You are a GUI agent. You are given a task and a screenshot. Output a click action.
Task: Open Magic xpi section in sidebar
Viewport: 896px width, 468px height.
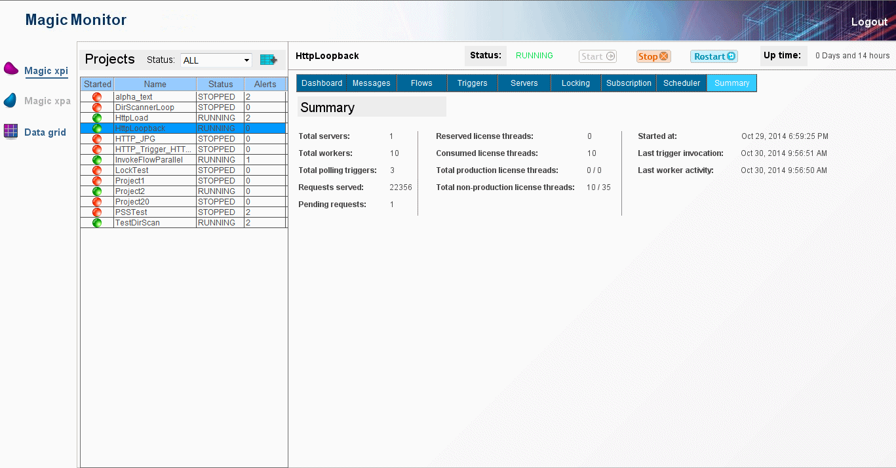[46, 71]
